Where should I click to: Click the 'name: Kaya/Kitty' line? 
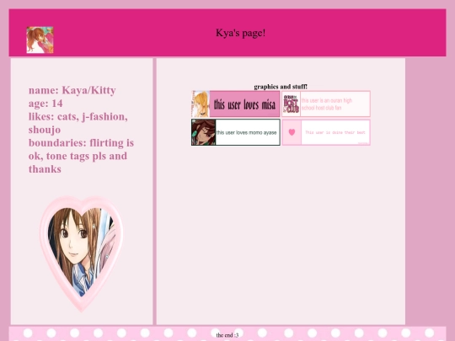point(72,90)
